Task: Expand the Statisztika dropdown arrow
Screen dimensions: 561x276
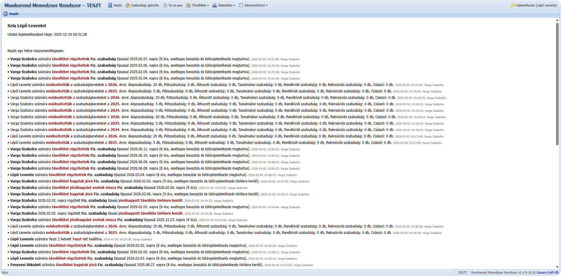Action: [234, 6]
